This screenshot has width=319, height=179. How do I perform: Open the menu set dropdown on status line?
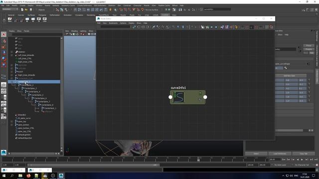pos(10,9)
